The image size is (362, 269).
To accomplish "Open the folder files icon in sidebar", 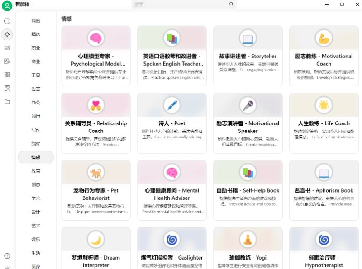I will tap(7, 102).
